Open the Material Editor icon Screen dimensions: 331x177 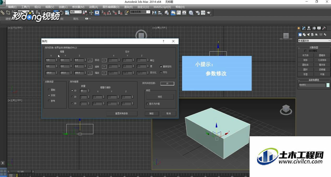click(x=191, y=13)
